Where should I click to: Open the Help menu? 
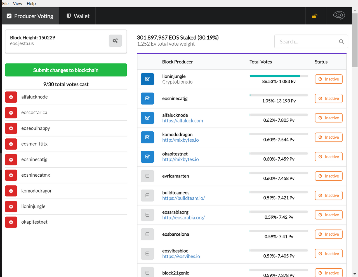coord(31,4)
